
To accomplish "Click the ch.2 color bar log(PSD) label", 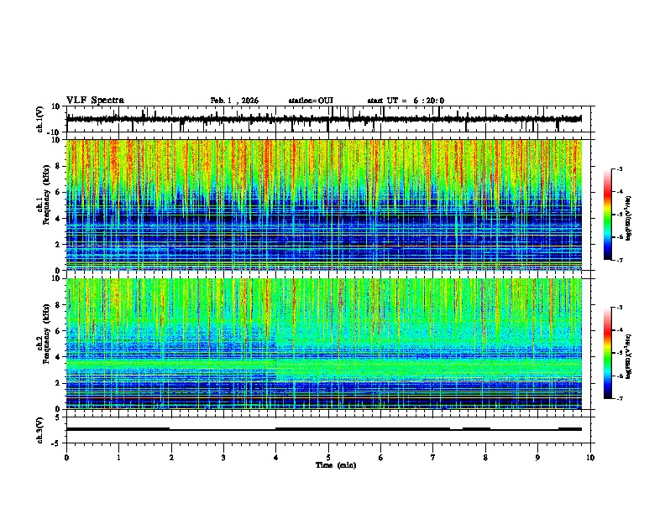I will click(x=629, y=356).
